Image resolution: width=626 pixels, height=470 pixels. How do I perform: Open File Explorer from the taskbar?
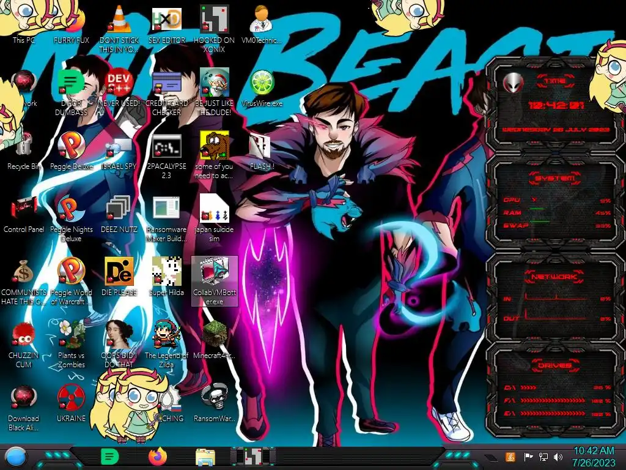point(205,458)
